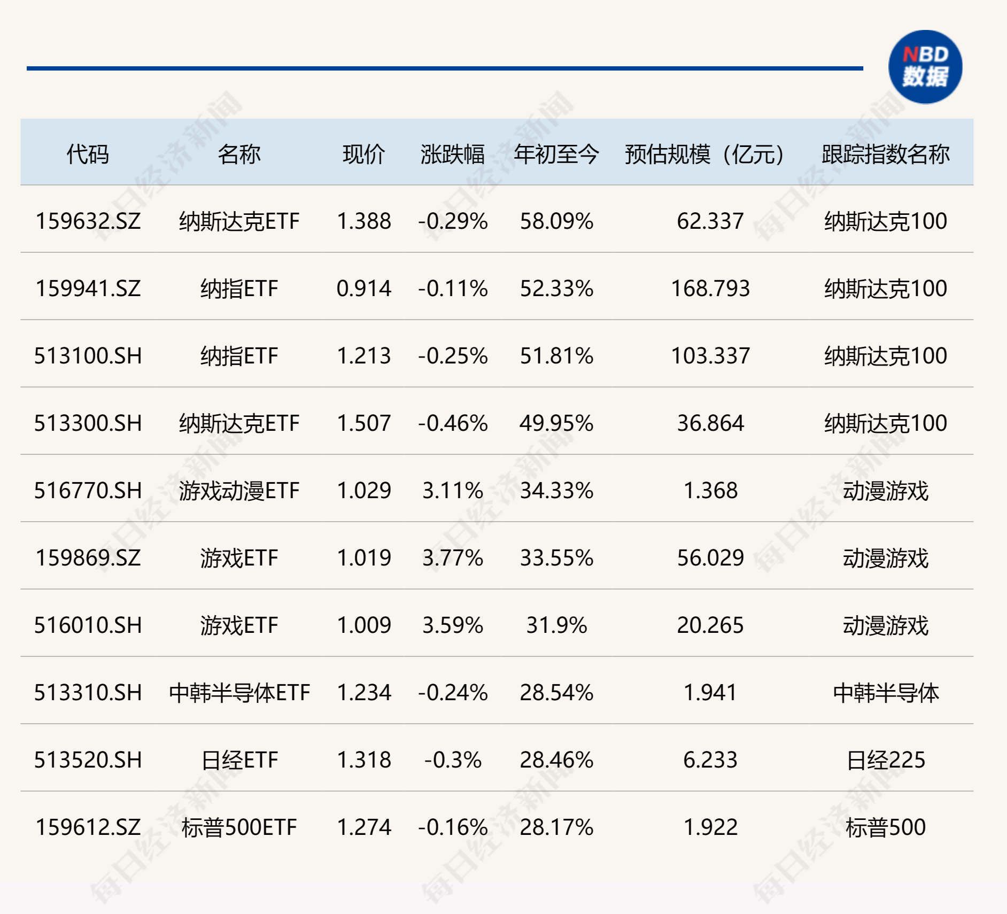
Task: Click estimated size 56.029
Action: (x=710, y=558)
